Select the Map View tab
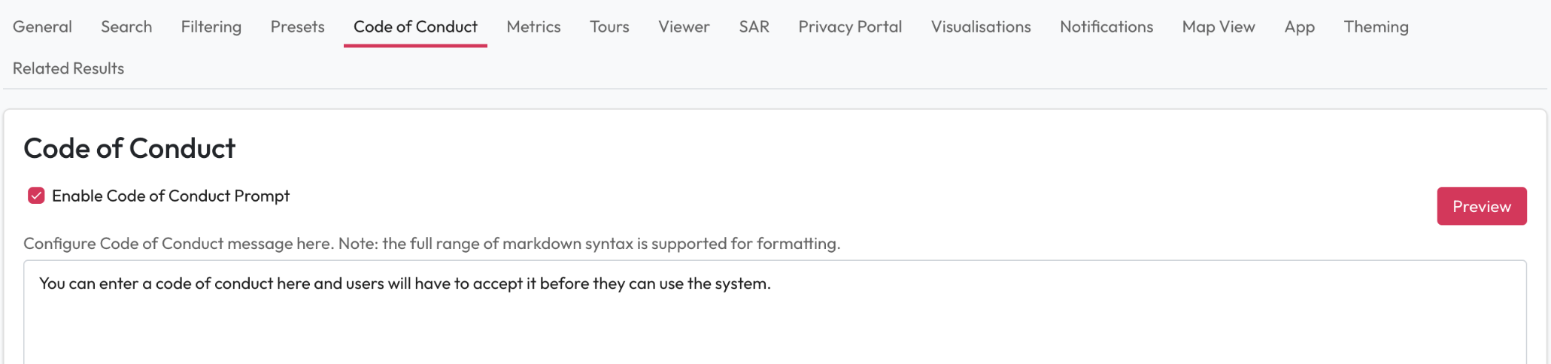This screenshot has width=1551, height=364. (x=1219, y=27)
